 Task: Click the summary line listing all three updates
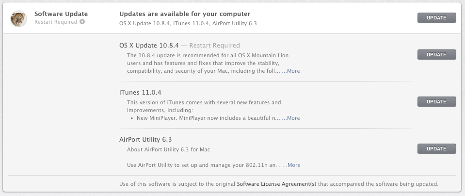coord(188,23)
